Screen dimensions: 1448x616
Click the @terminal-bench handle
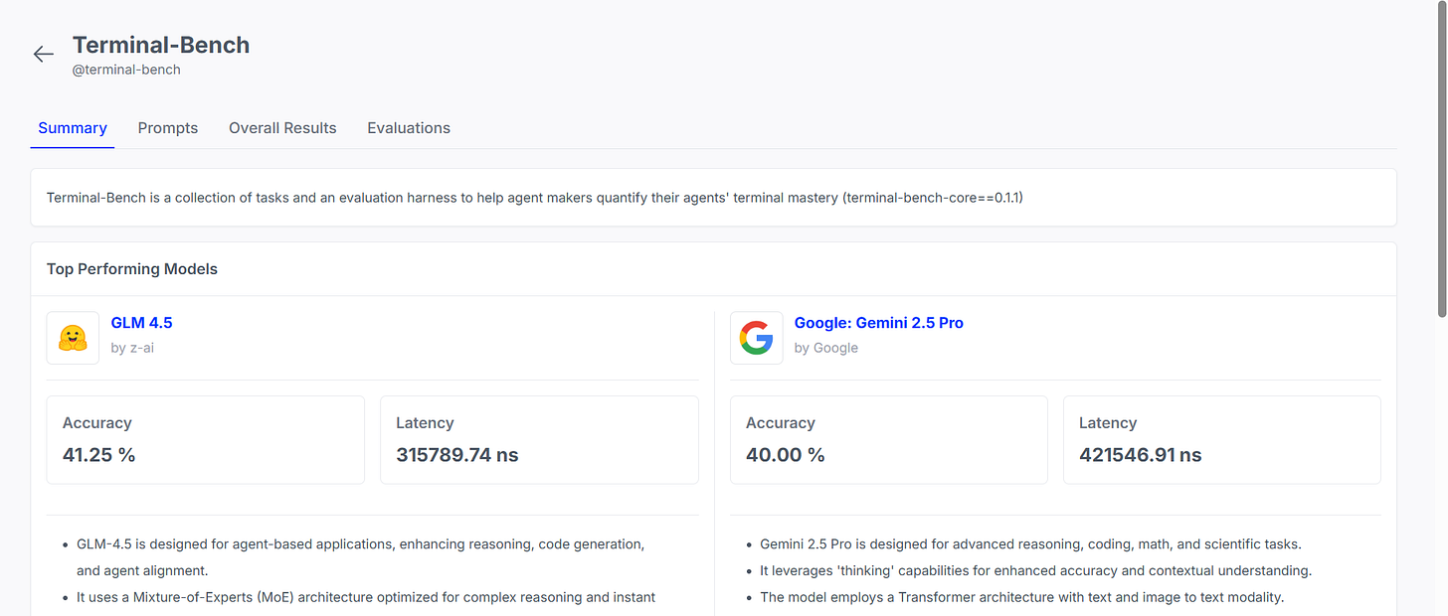tap(126, 70)
